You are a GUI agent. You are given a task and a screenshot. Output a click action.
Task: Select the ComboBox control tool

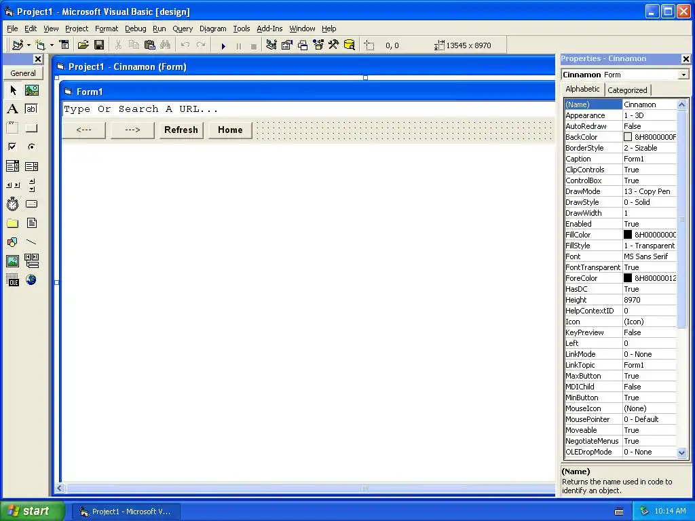tap(13, 166)
